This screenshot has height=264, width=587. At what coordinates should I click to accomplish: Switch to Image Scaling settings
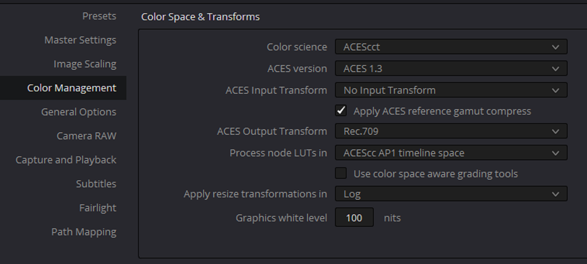pyautogui.click(x=85, y=64)
